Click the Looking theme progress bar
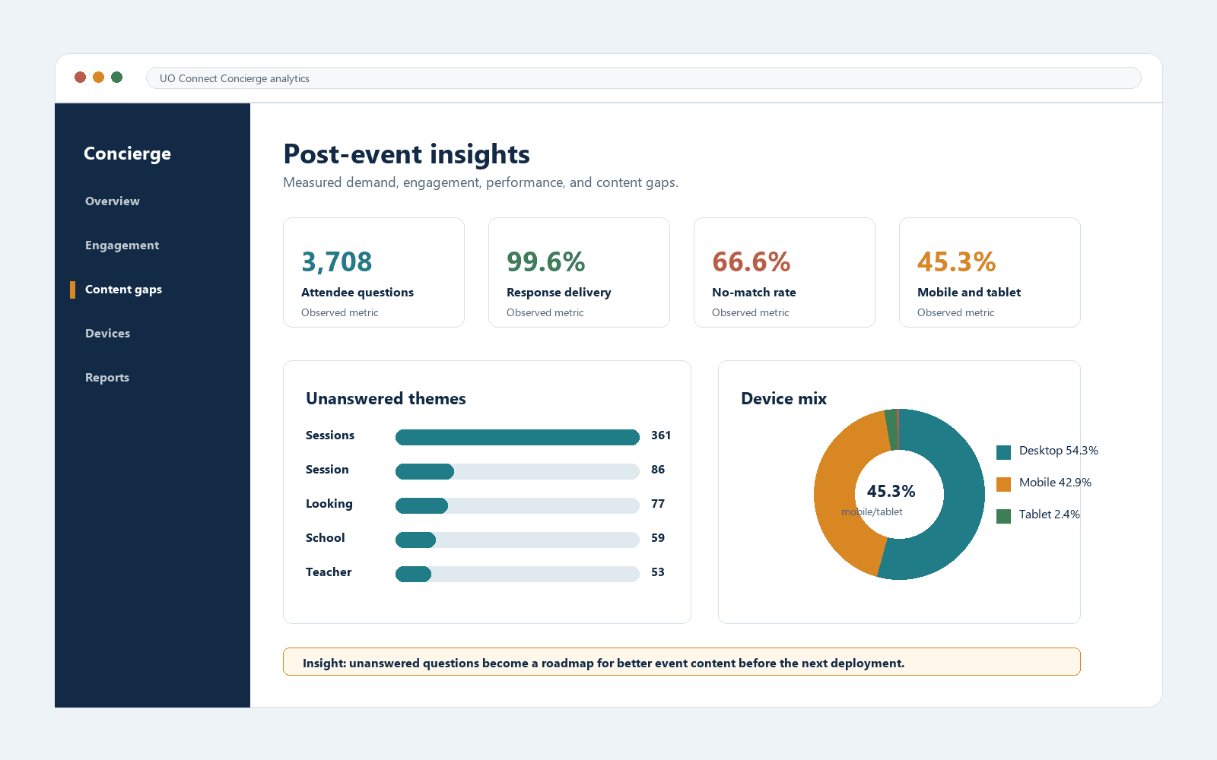This screenshot has height=760, width=1217. click(517, 505)
